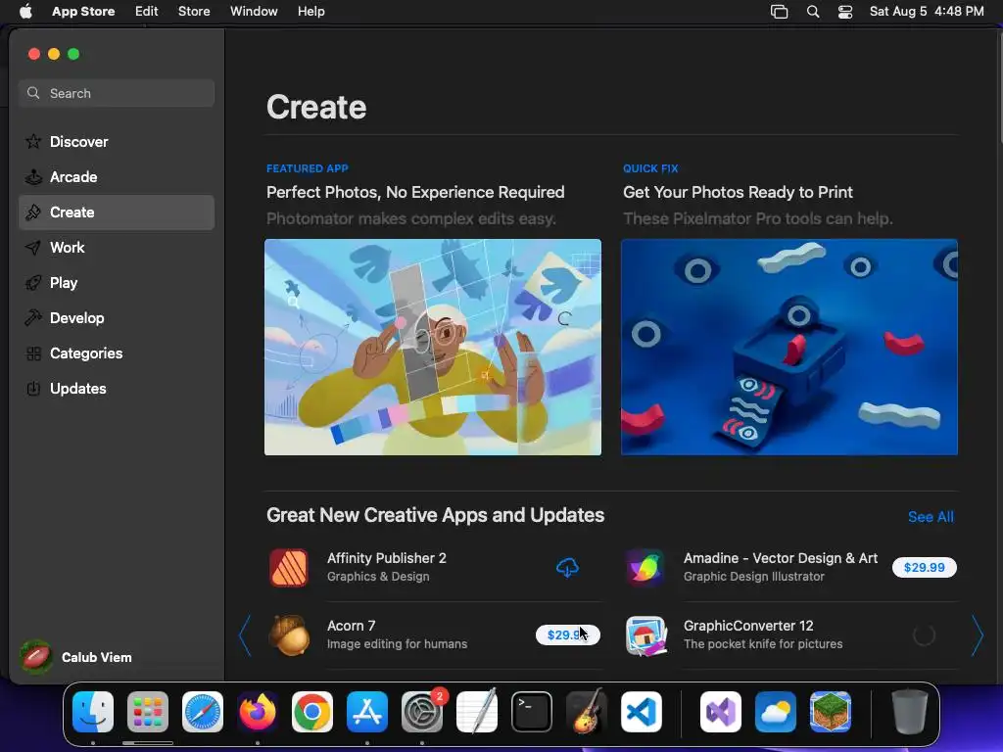Open Get Your Photos Ready to Print headline

pos(738,193)
